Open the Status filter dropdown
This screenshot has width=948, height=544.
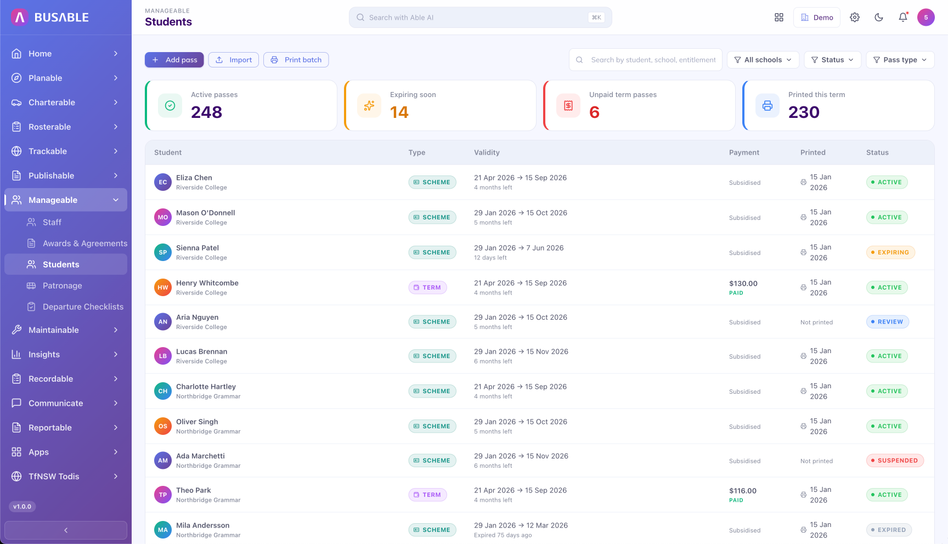click(832, 60)
